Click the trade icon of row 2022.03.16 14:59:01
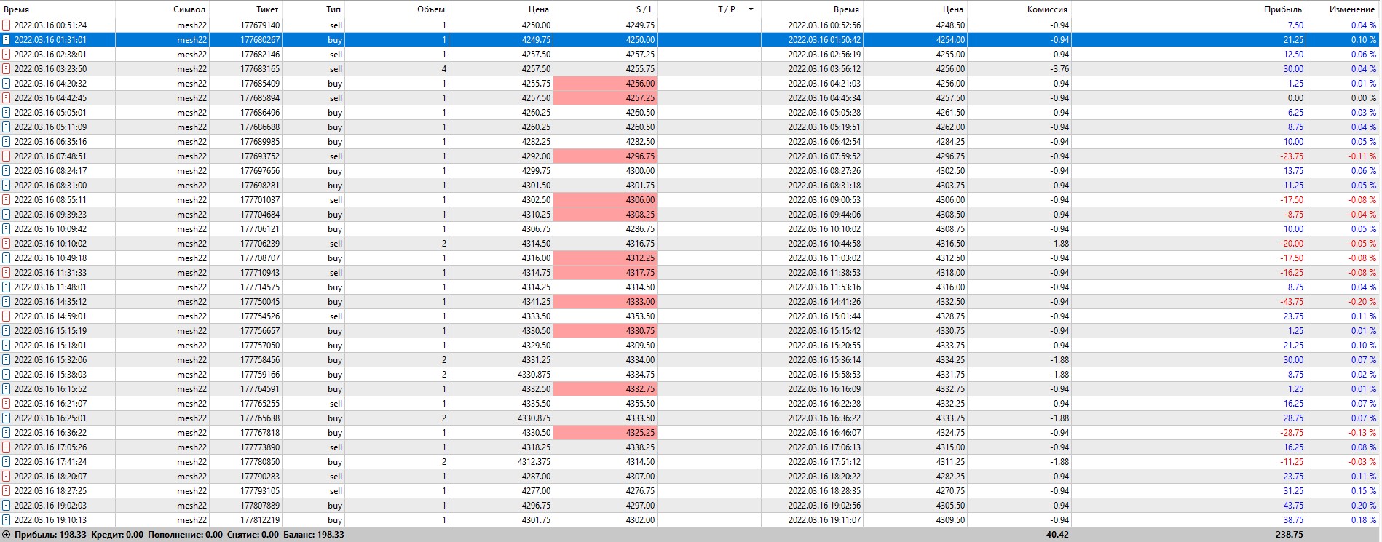 coord(7,316)
